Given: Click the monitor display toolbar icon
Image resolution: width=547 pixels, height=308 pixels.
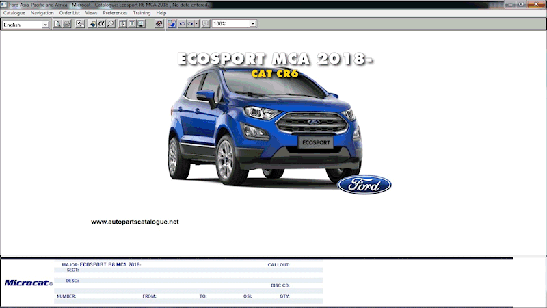Looking at the screenshot, I should click(x=141, y=24).
